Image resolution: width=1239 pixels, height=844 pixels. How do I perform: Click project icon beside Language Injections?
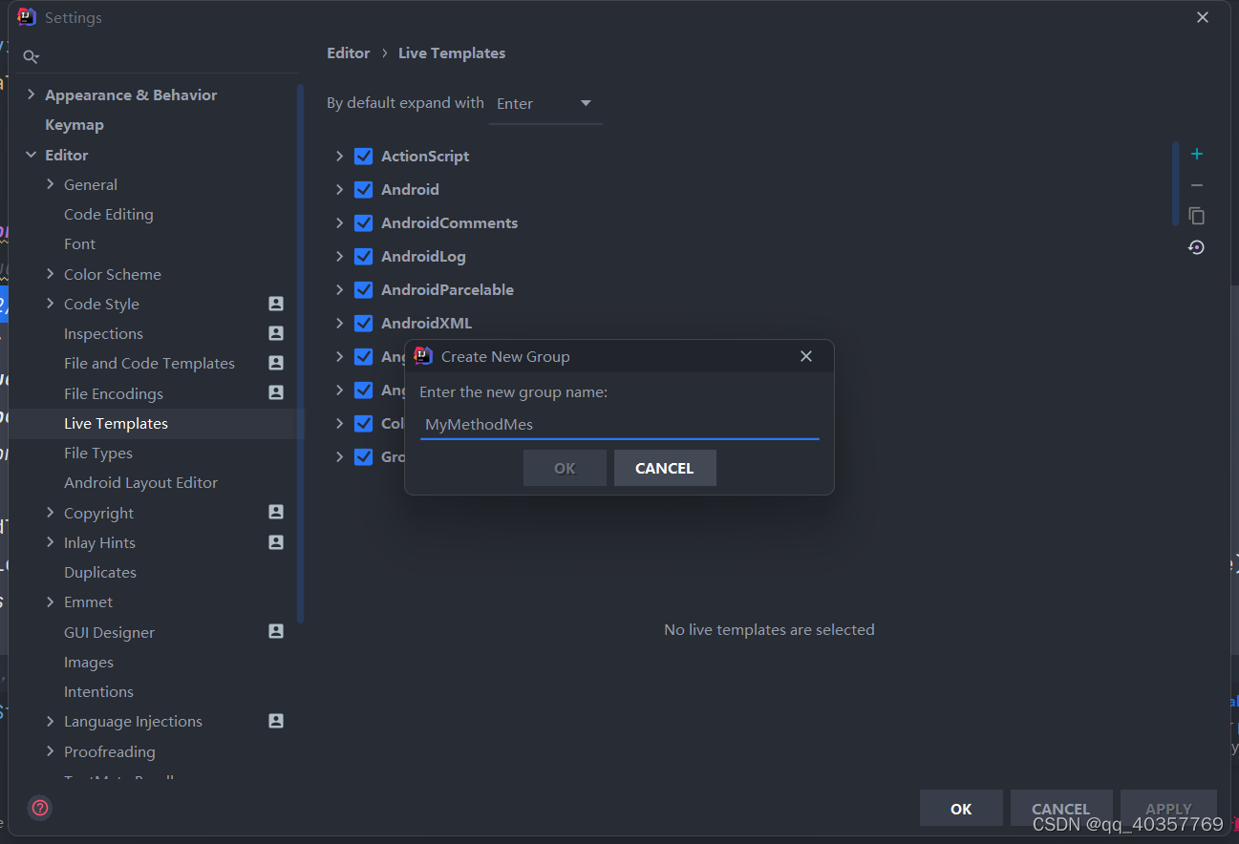276,721
